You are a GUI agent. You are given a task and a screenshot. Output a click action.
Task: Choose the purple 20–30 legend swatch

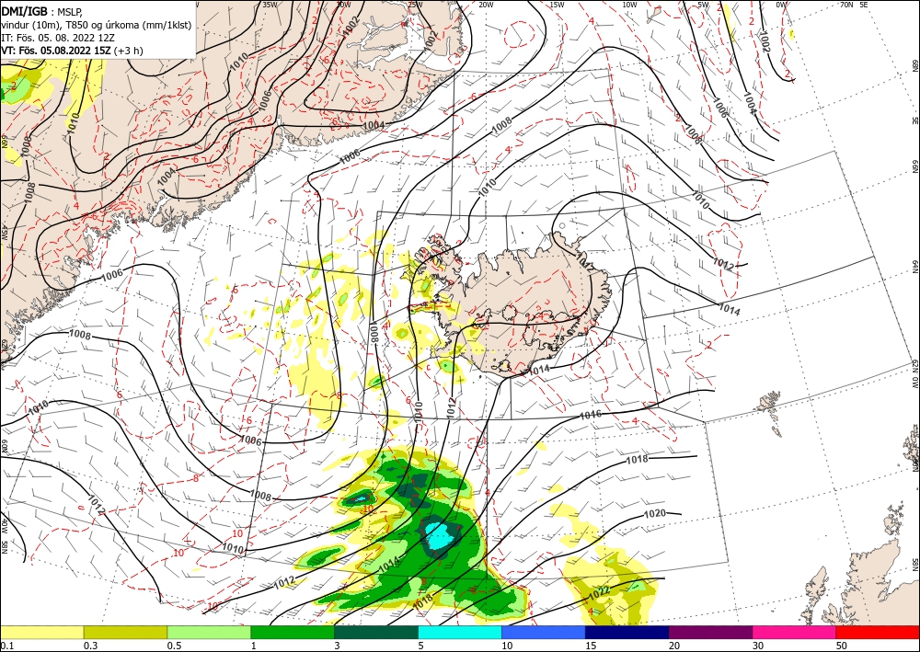[710, 632]
